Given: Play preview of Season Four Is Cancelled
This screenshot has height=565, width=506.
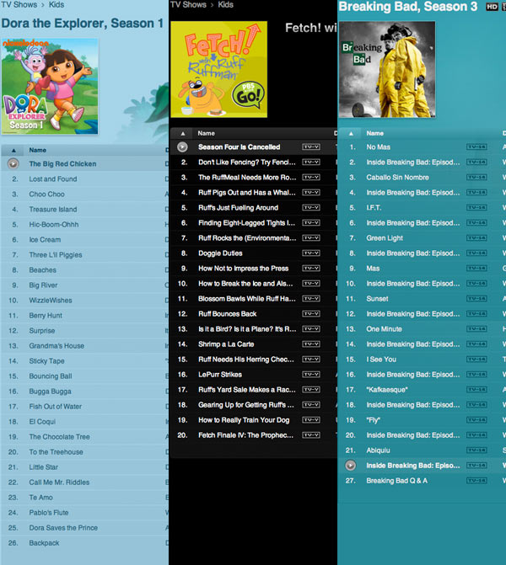Looking at the screenshot, I should [x=182, y=147].
